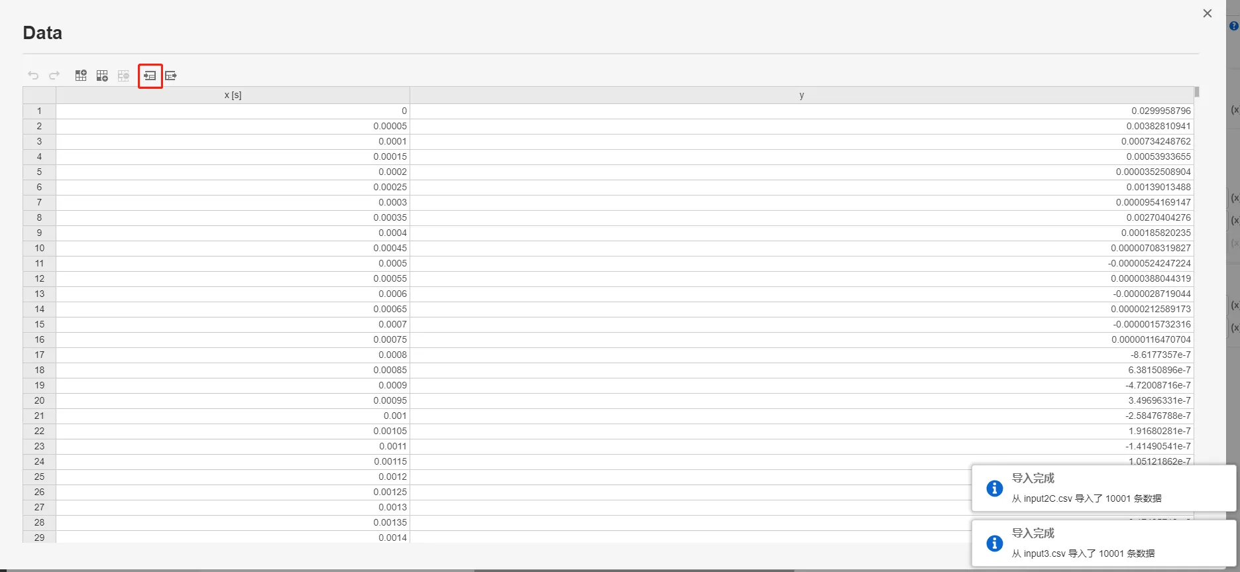
Task: Click the table's vertical scrollbar thumb
Action: [x=1197, y=92]
